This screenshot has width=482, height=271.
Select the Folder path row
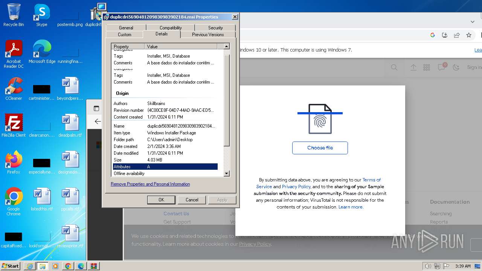point(165,140)
